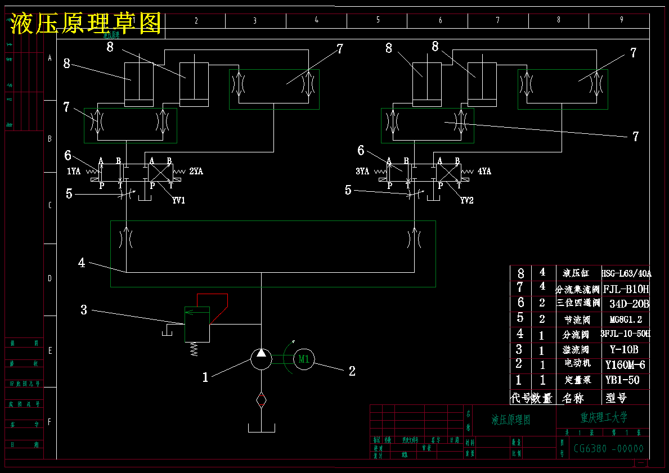Click the throttle valve symbol below valve YV2
Viewport: 669px width, 473px height.
click(x=414, y=194)
